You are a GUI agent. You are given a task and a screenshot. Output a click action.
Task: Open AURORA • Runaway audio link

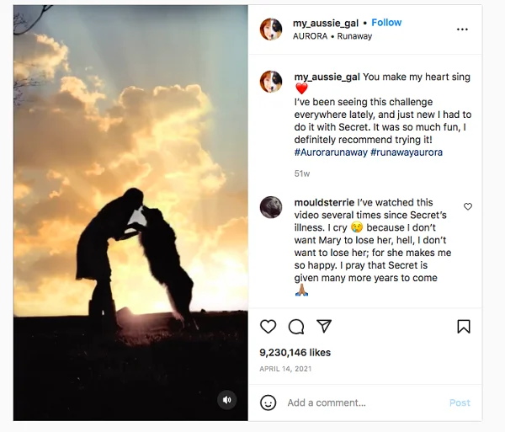tap(332, 36)
